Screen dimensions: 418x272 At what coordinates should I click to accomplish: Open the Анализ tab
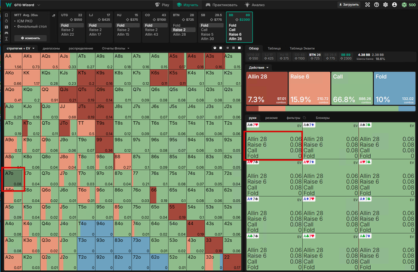[255, 5]
